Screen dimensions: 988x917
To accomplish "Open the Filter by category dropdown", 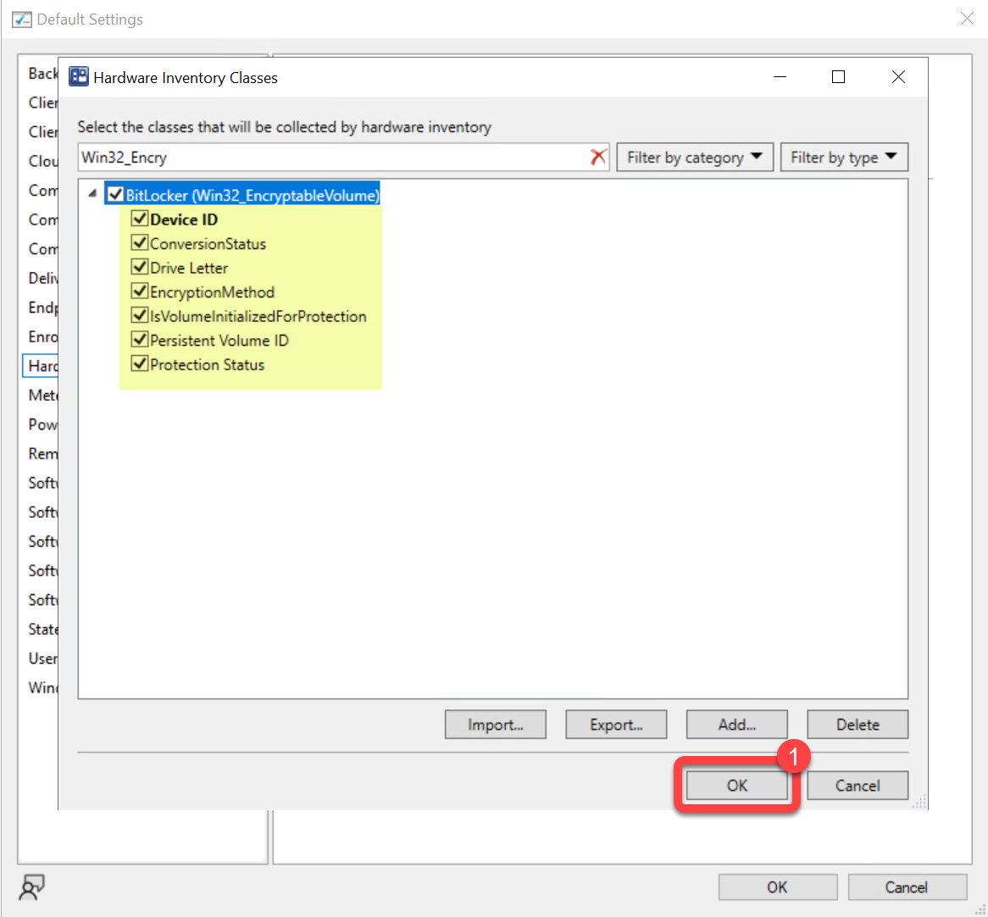I will pos(694,157).
